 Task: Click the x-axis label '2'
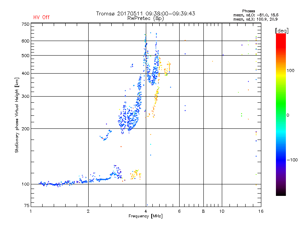pyautogui.click(x=88, y=211)
